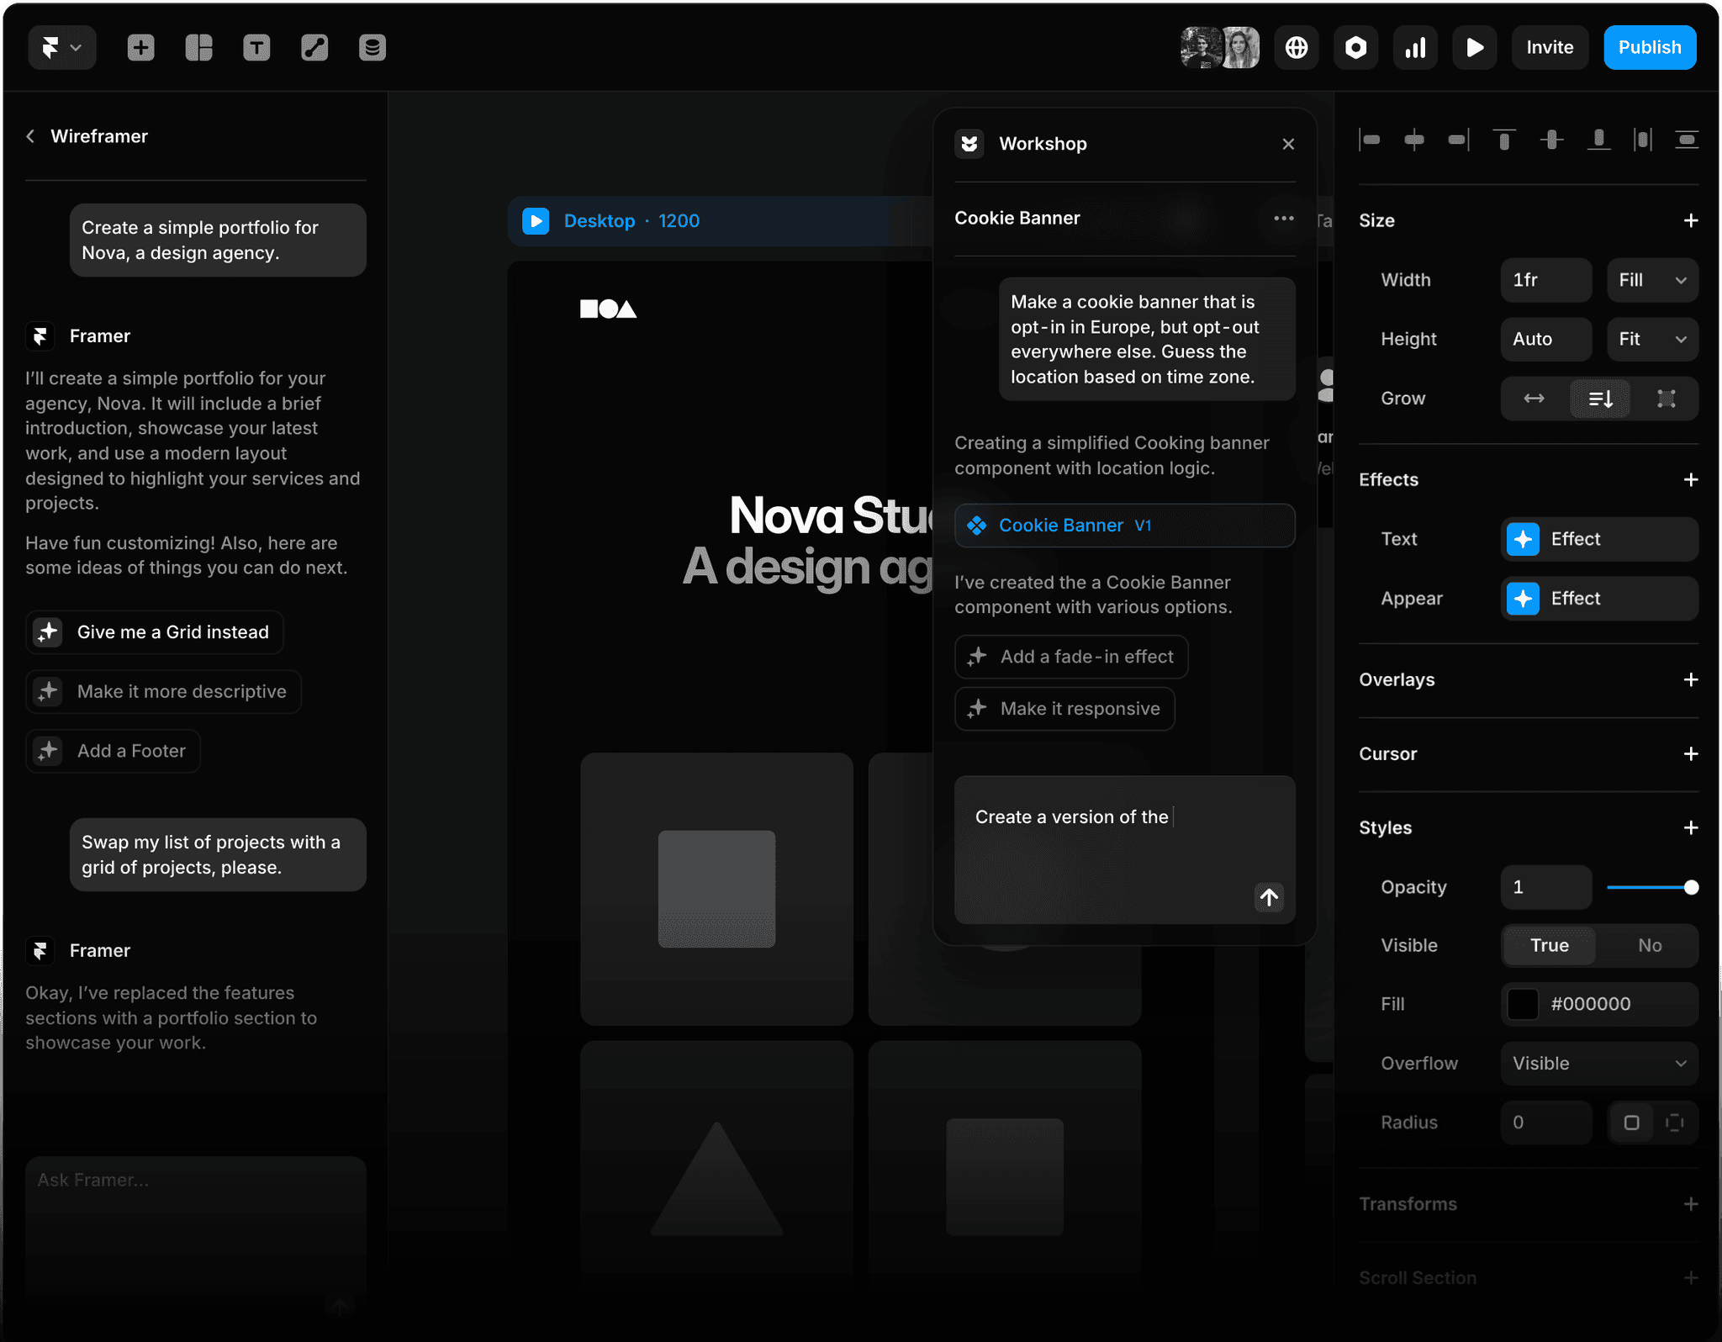
Task: Close the Workshop panel
Action: tap(1288, 144)
